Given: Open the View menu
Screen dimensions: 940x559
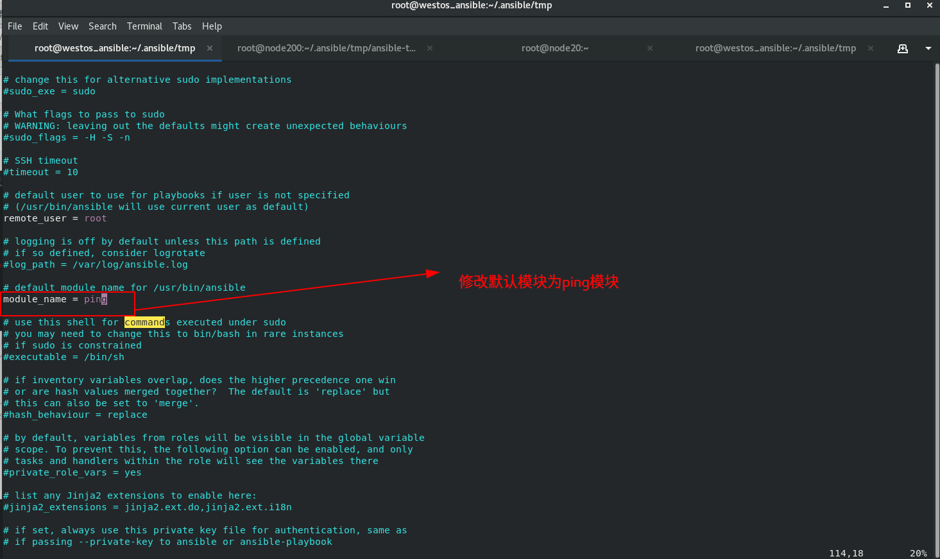Looking at the screenshot, I should (68, 26).
